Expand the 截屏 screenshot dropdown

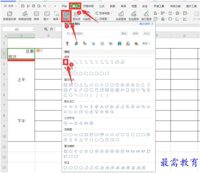coord(60,19)
